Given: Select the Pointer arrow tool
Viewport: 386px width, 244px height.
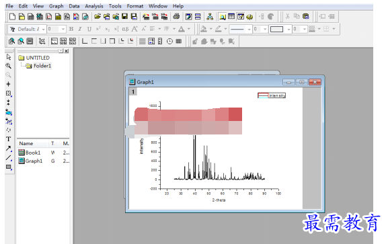Looking at the screenshot, I should coord(9,57).
